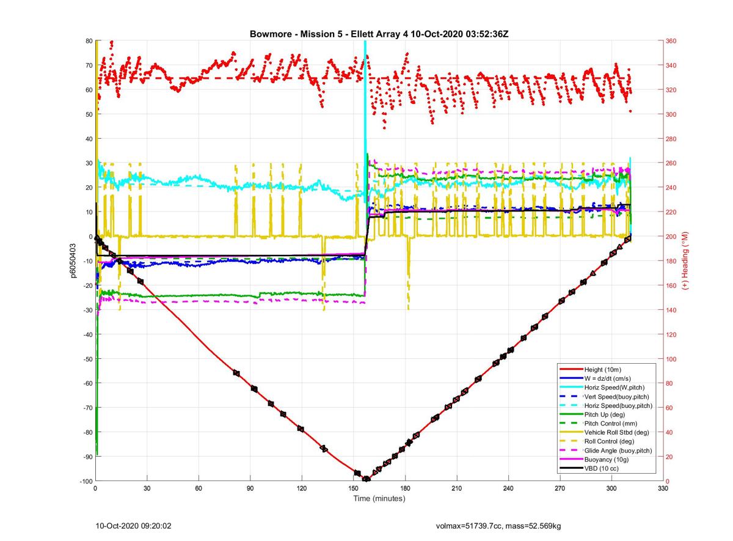Click the 100 tick label on the heading axis
733x541 pixels.
(671, 359)
